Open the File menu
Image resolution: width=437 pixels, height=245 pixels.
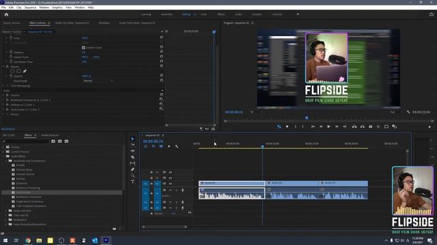(3, 7)
